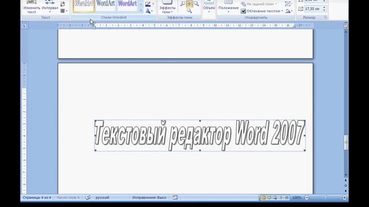This screenshot has width=369, height=207.
Task: Click the view ruler toggle button
Action: coord(345,25)
